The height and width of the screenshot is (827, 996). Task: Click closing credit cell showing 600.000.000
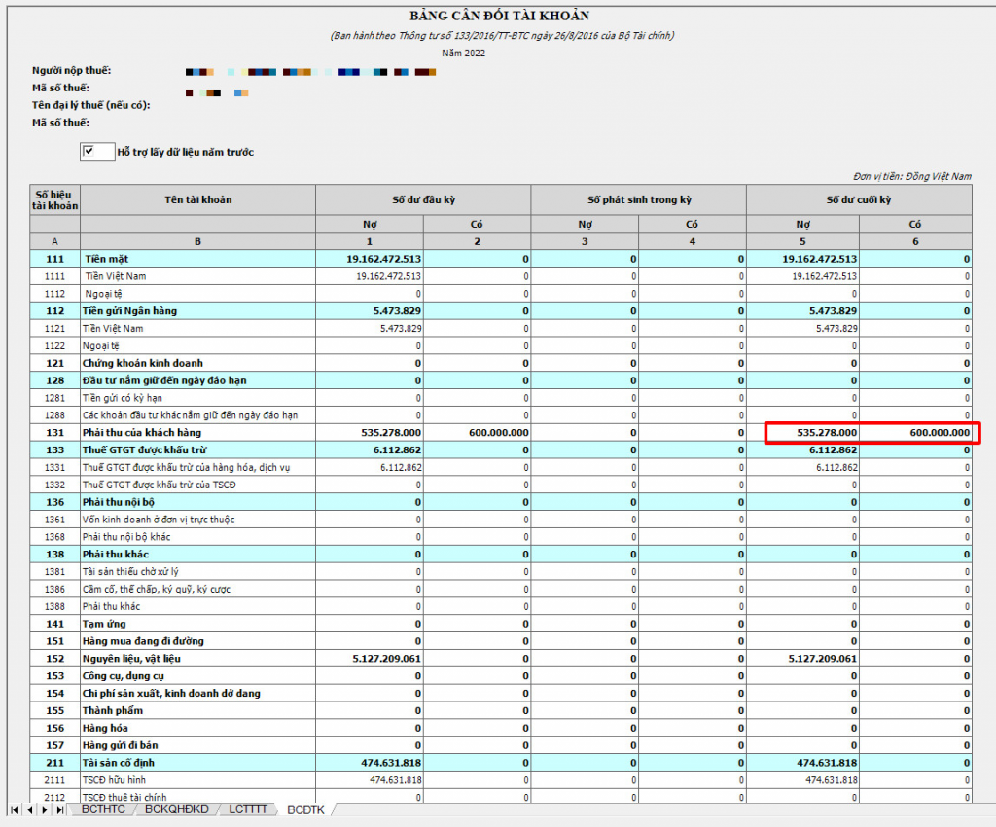coord(915,432)
